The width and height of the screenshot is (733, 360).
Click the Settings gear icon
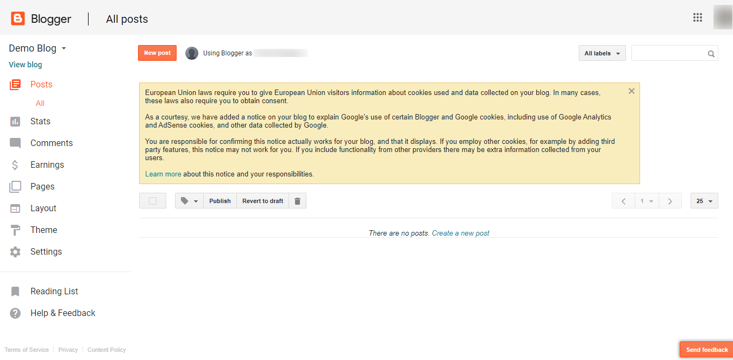point(15,252)
